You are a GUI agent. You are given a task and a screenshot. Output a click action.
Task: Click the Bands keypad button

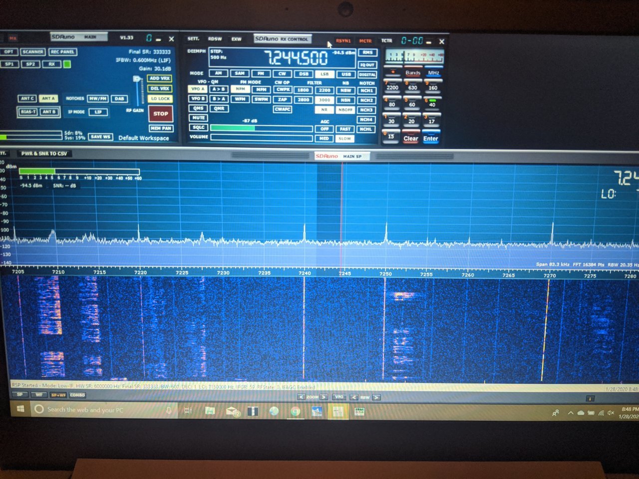[x=413, y=73]
